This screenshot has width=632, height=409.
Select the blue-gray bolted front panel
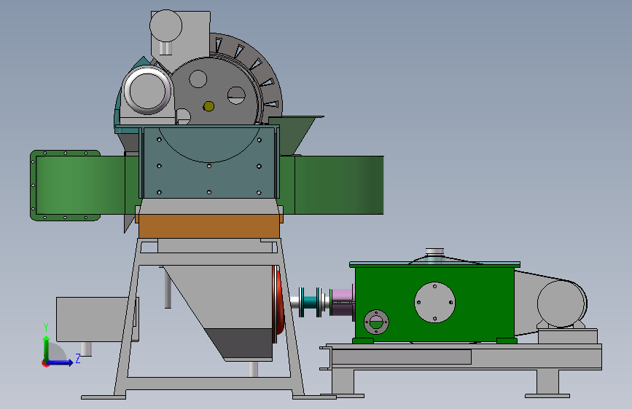pos(208,162)
